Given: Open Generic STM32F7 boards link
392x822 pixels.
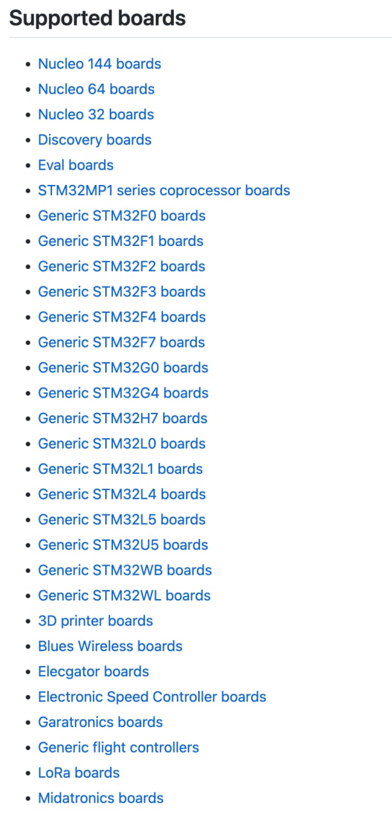Looking at the screenshot, I should 121,342.
